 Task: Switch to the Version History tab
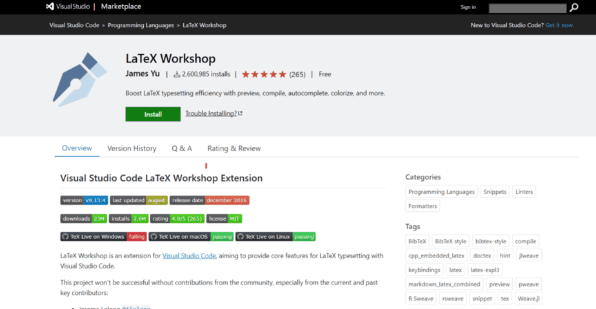(x=132, y=148)
